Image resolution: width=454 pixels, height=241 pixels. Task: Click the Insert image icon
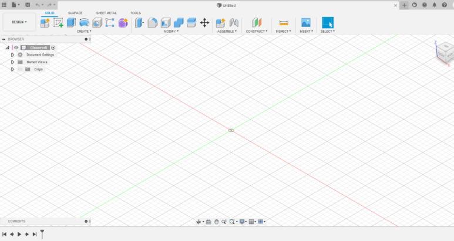[306, 23]
